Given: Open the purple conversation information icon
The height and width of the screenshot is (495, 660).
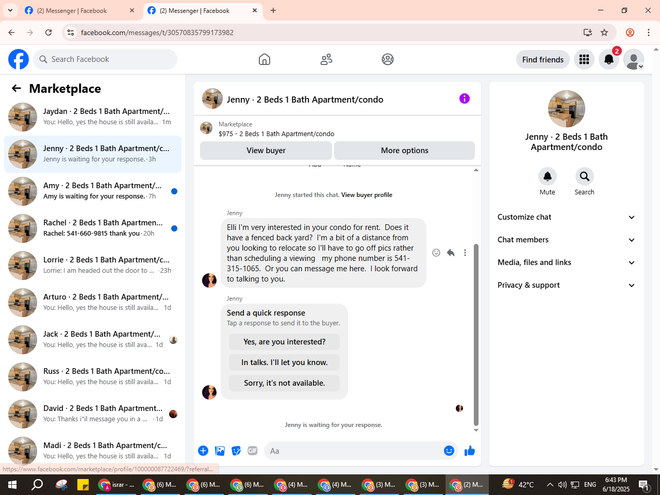Looking at the screenshot, I should tap(465, 98).
